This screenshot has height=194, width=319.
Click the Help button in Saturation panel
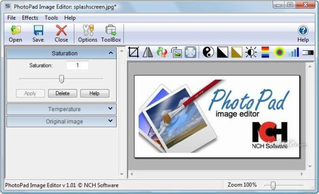click(x=95, y=93)
